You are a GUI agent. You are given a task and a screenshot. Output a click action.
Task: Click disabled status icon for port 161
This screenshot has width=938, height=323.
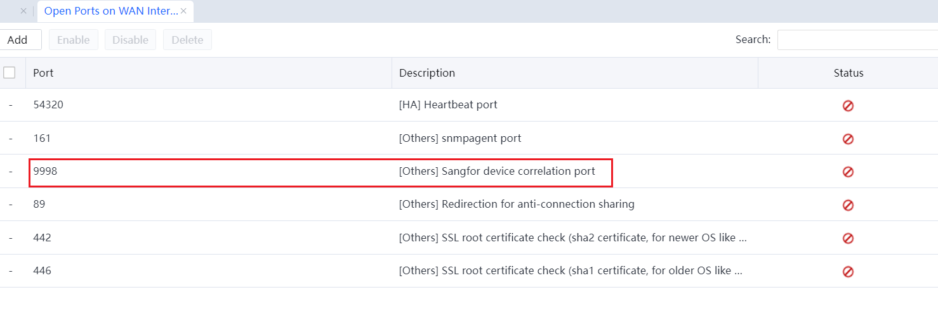coord(848,139)
